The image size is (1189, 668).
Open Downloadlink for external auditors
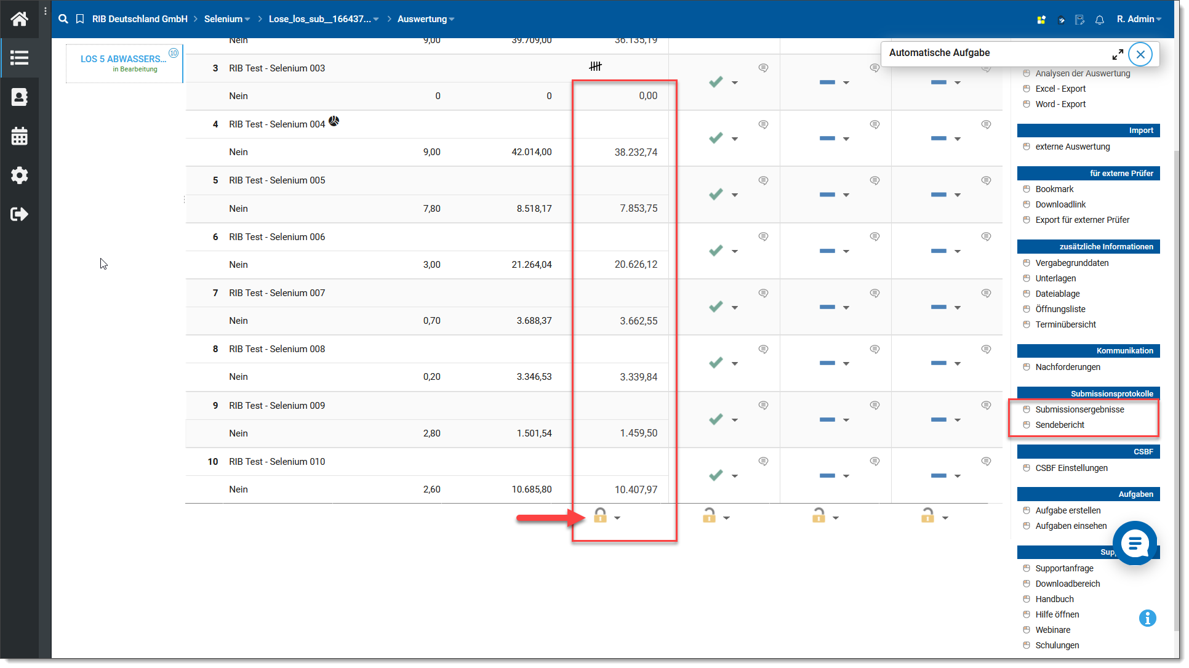click(1060, 204)
